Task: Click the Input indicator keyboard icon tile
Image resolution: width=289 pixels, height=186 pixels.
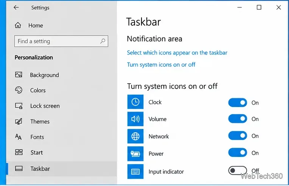Action: pyautogui.click(x=135, y=172)
